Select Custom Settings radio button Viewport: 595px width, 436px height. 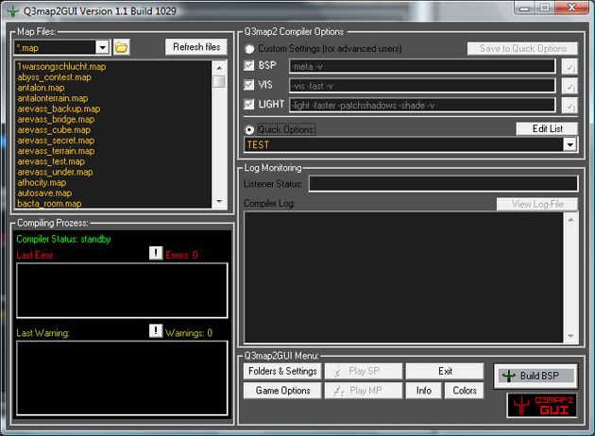[249, 48]
